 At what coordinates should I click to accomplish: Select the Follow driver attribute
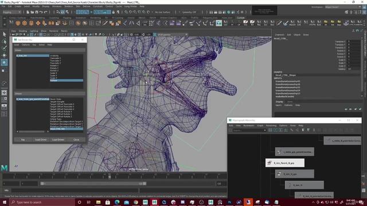(67, 80)
